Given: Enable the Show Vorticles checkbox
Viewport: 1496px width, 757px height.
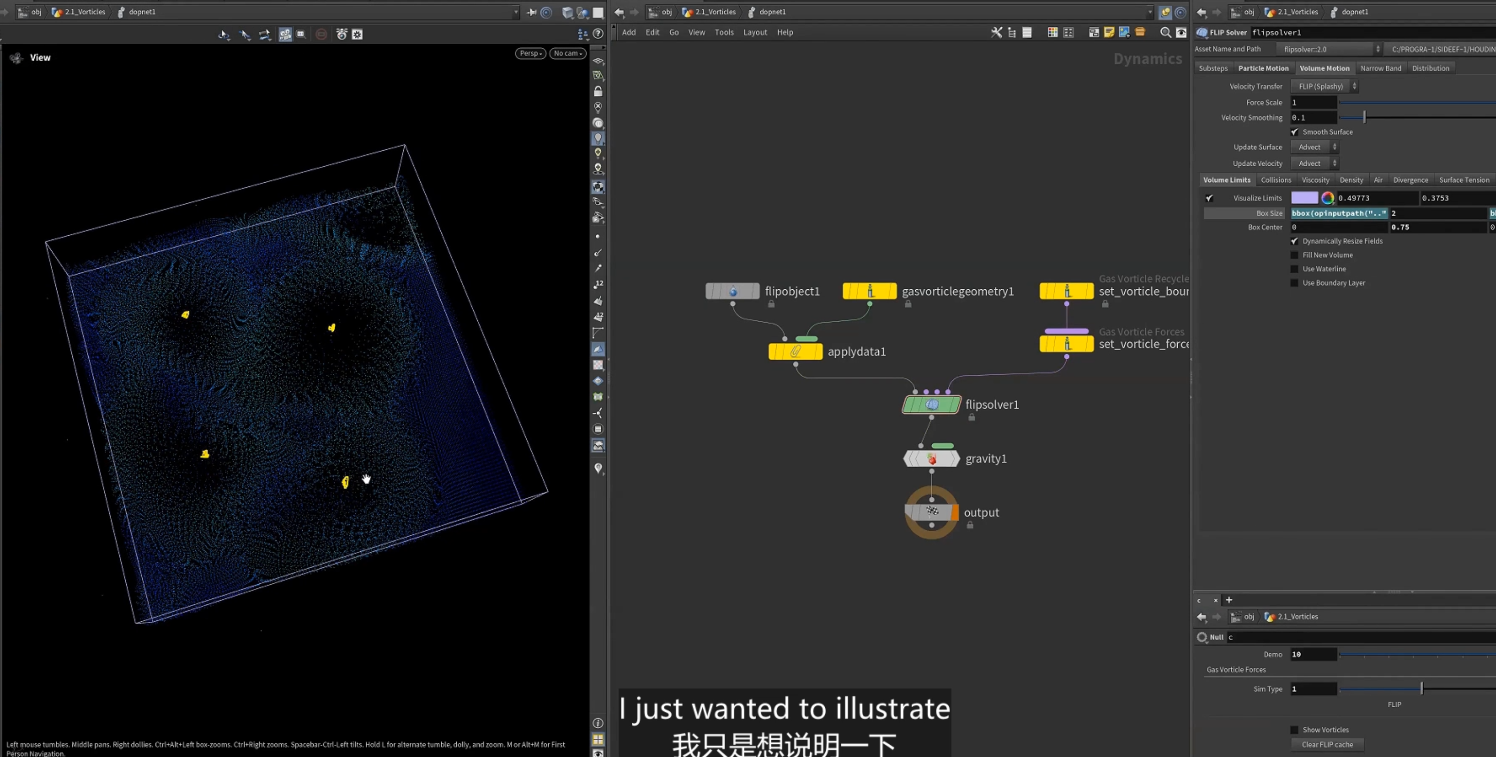Looking at the screenshot, I should 1294,730.
